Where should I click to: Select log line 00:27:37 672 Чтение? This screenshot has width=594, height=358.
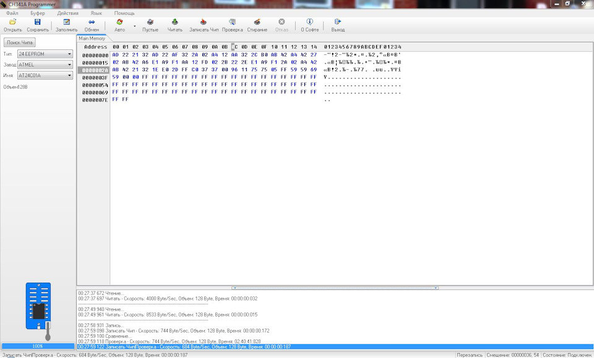(101, 293)
